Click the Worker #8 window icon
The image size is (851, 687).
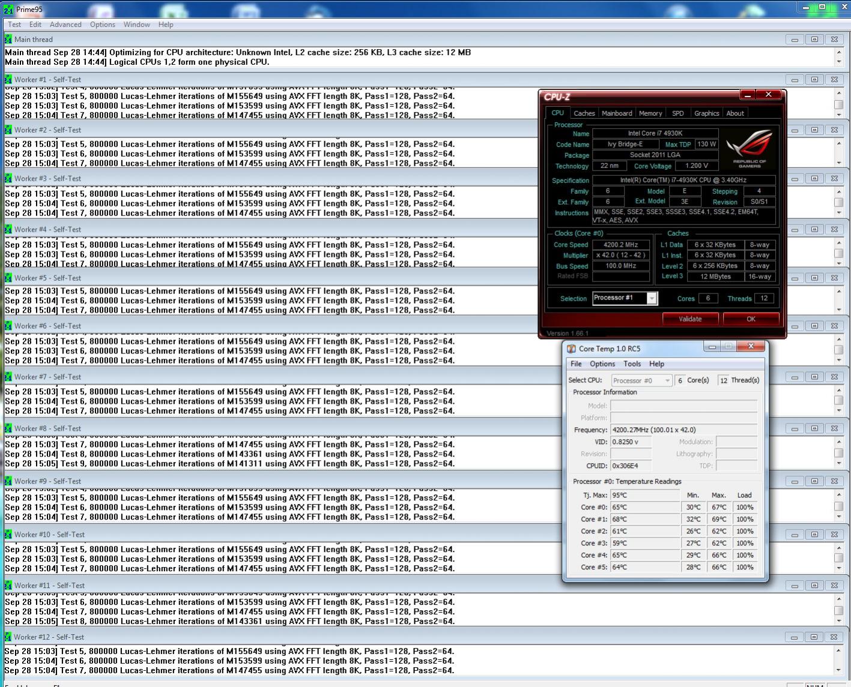point(8,428)
